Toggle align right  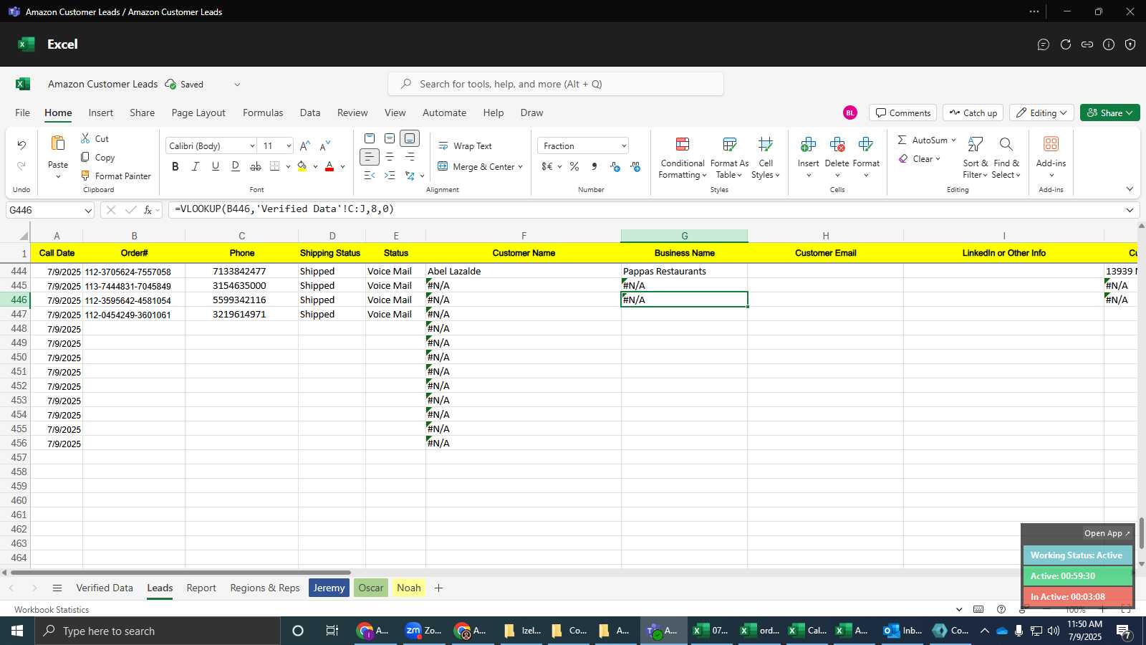(410, 157)
